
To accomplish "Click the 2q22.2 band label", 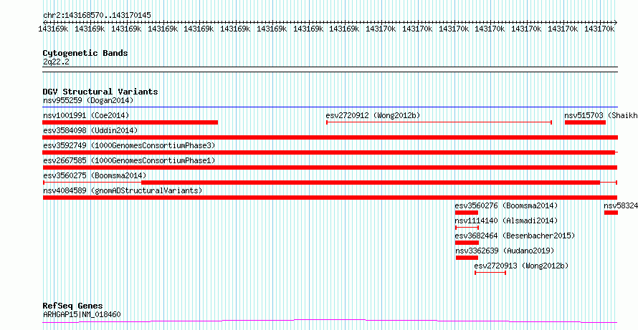I will coord(56,62).
